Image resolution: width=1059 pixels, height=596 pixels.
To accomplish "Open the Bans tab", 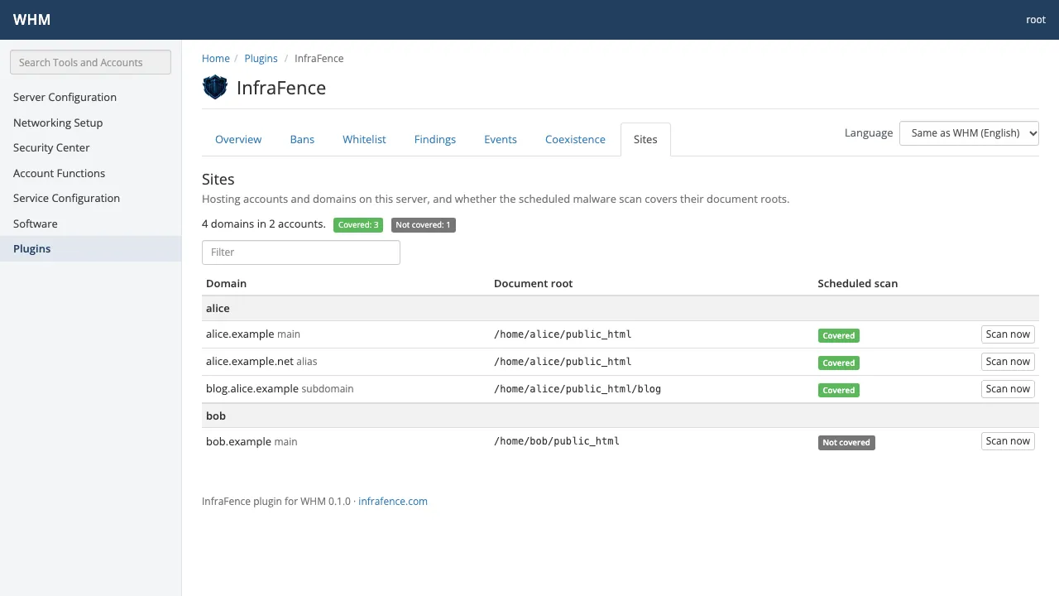I will coord(302,139).
